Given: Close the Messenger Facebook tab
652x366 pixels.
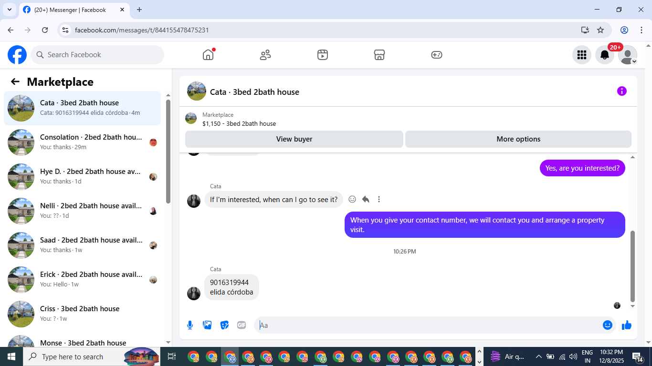Looking at the screenshot, I should [x=122, y=10].
